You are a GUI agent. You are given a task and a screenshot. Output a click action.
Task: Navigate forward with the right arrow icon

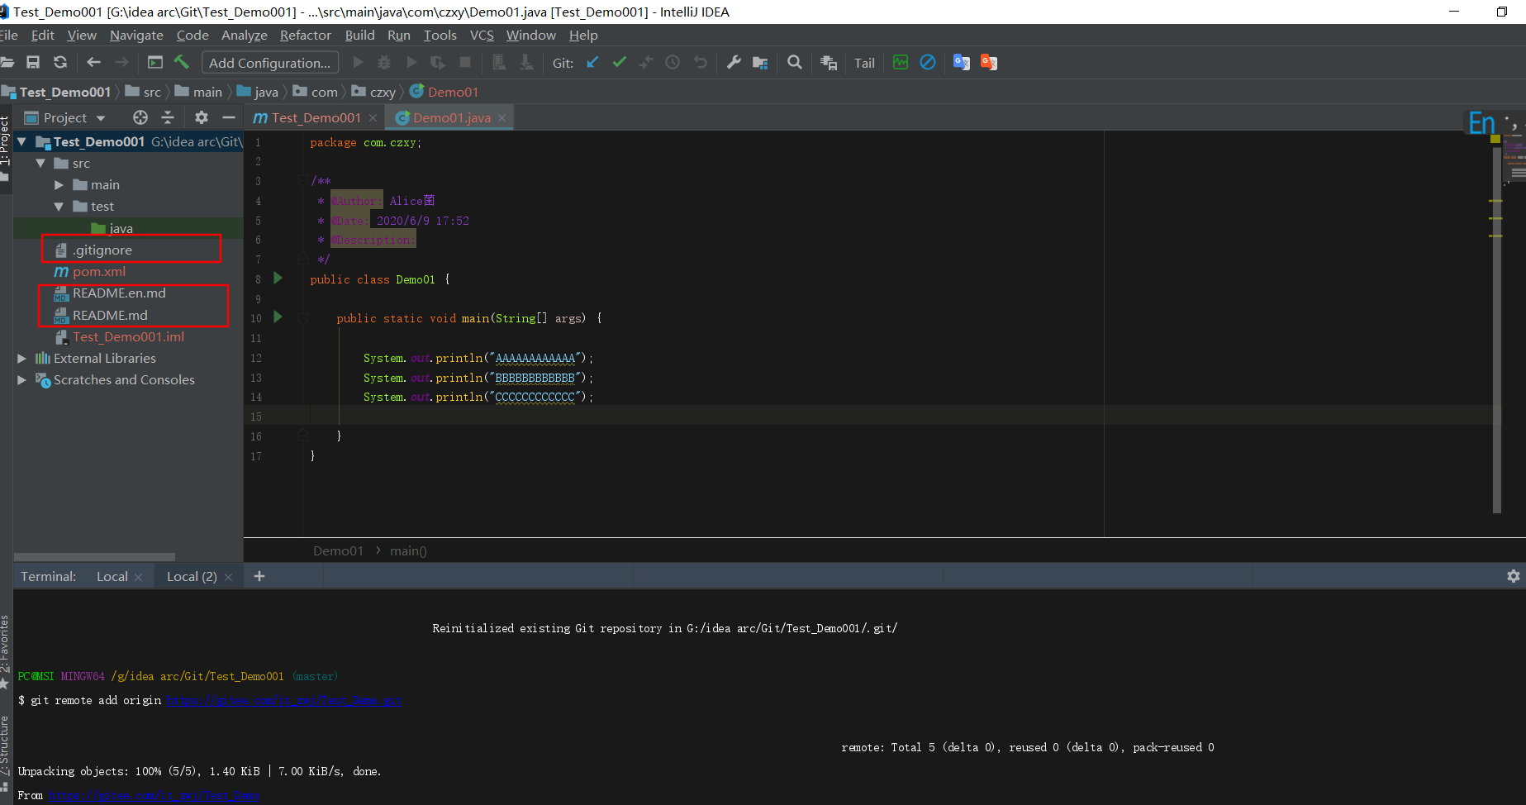tap(121, 62)
